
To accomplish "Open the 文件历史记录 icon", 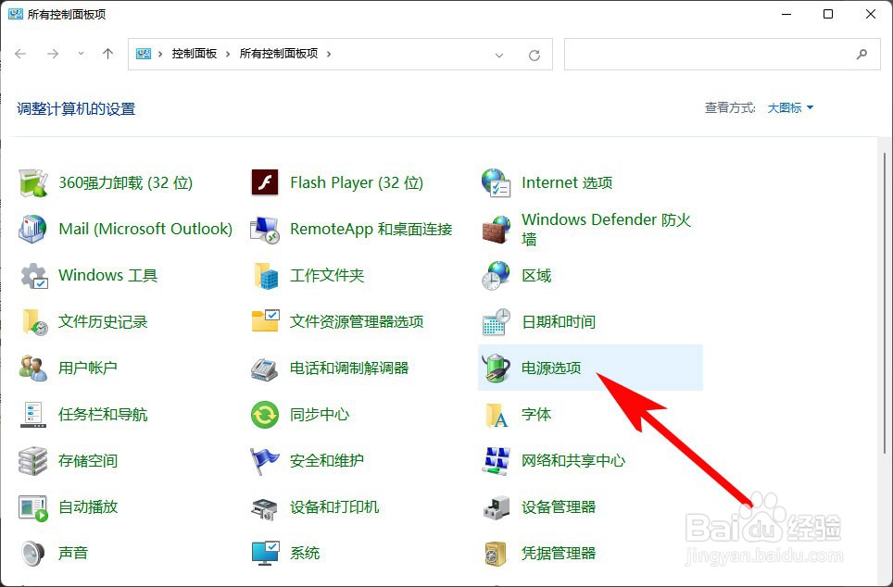I will point(34,322).
